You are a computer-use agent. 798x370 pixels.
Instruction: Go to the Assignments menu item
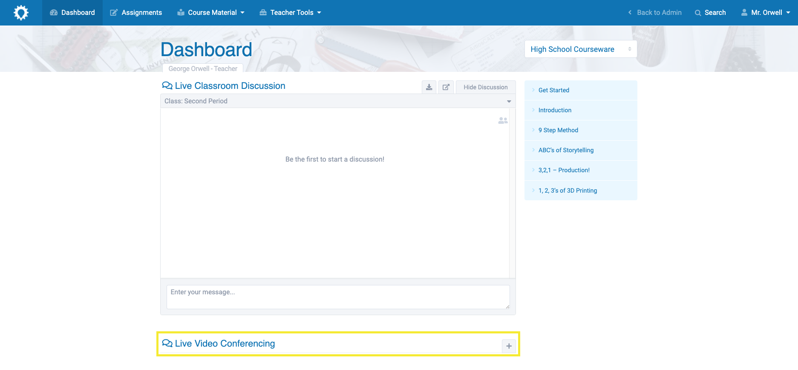point(136,13)
